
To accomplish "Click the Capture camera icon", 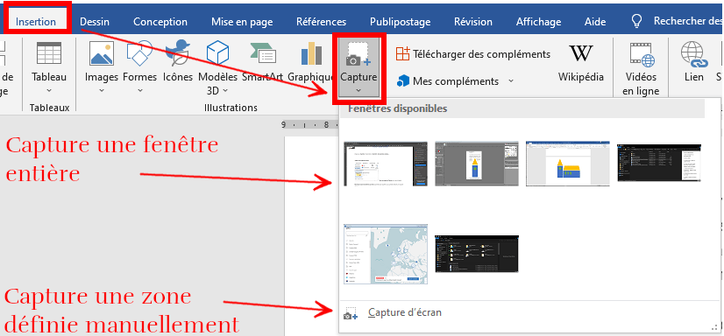I will pos(358,55).
